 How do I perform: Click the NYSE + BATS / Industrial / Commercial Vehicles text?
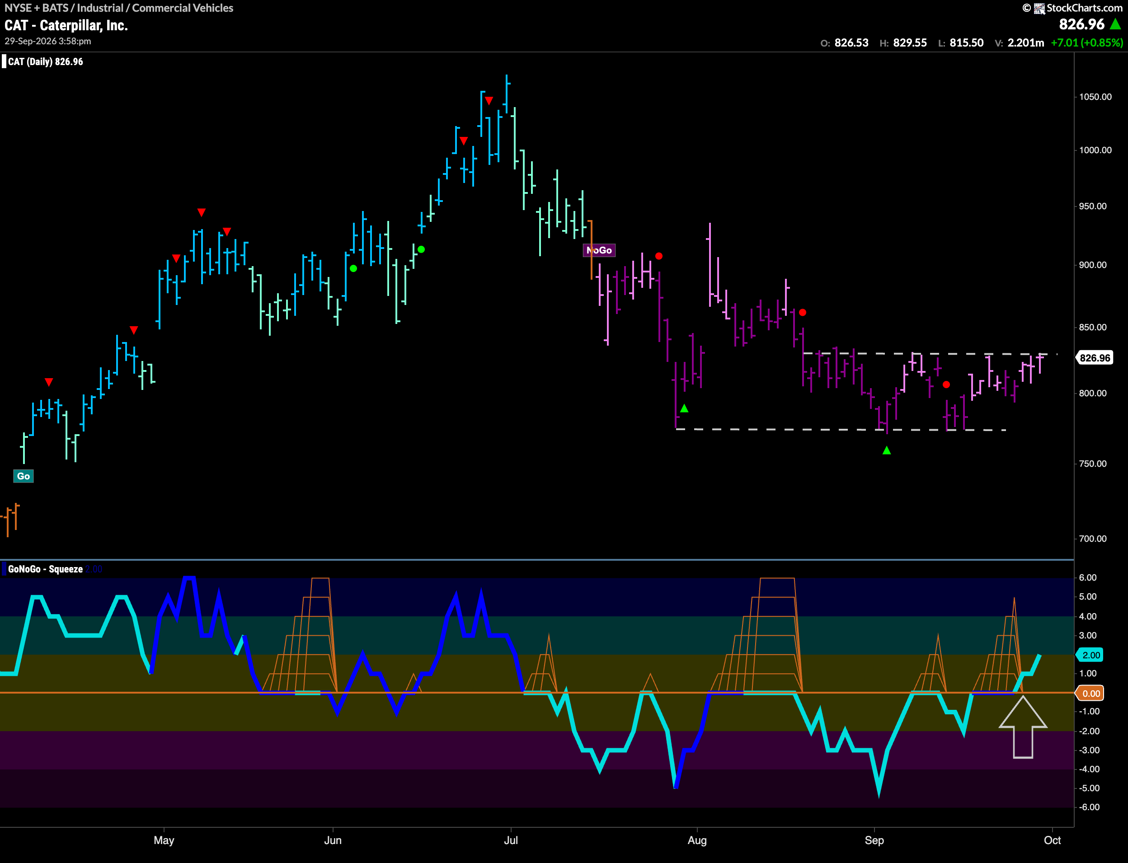coord(119,8)
